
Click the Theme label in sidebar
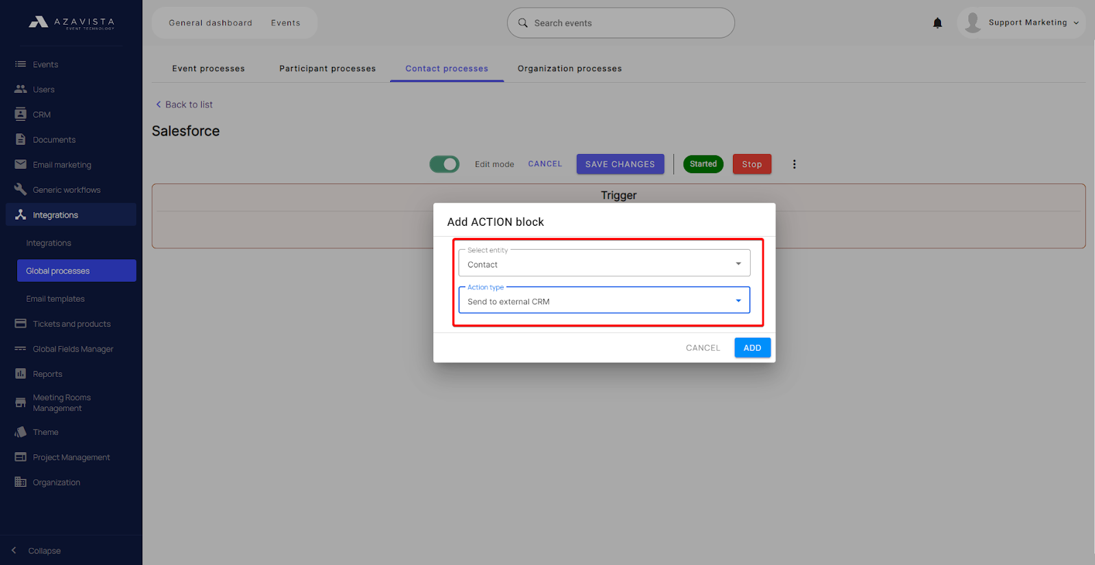(45, 432)
